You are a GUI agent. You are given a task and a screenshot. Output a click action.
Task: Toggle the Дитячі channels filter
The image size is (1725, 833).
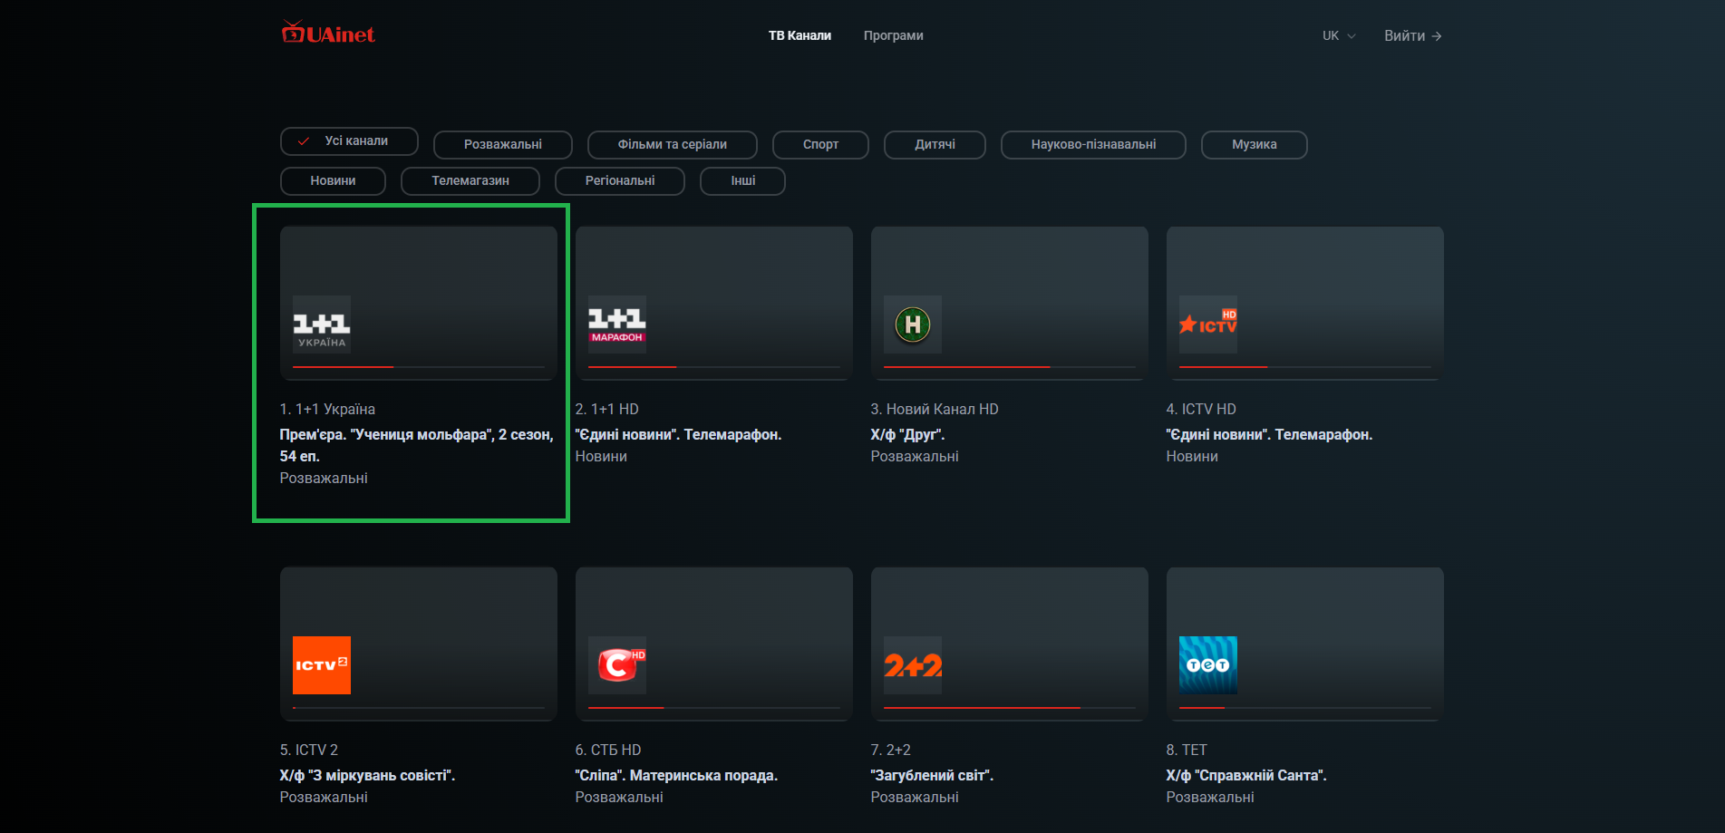(934, 144)
